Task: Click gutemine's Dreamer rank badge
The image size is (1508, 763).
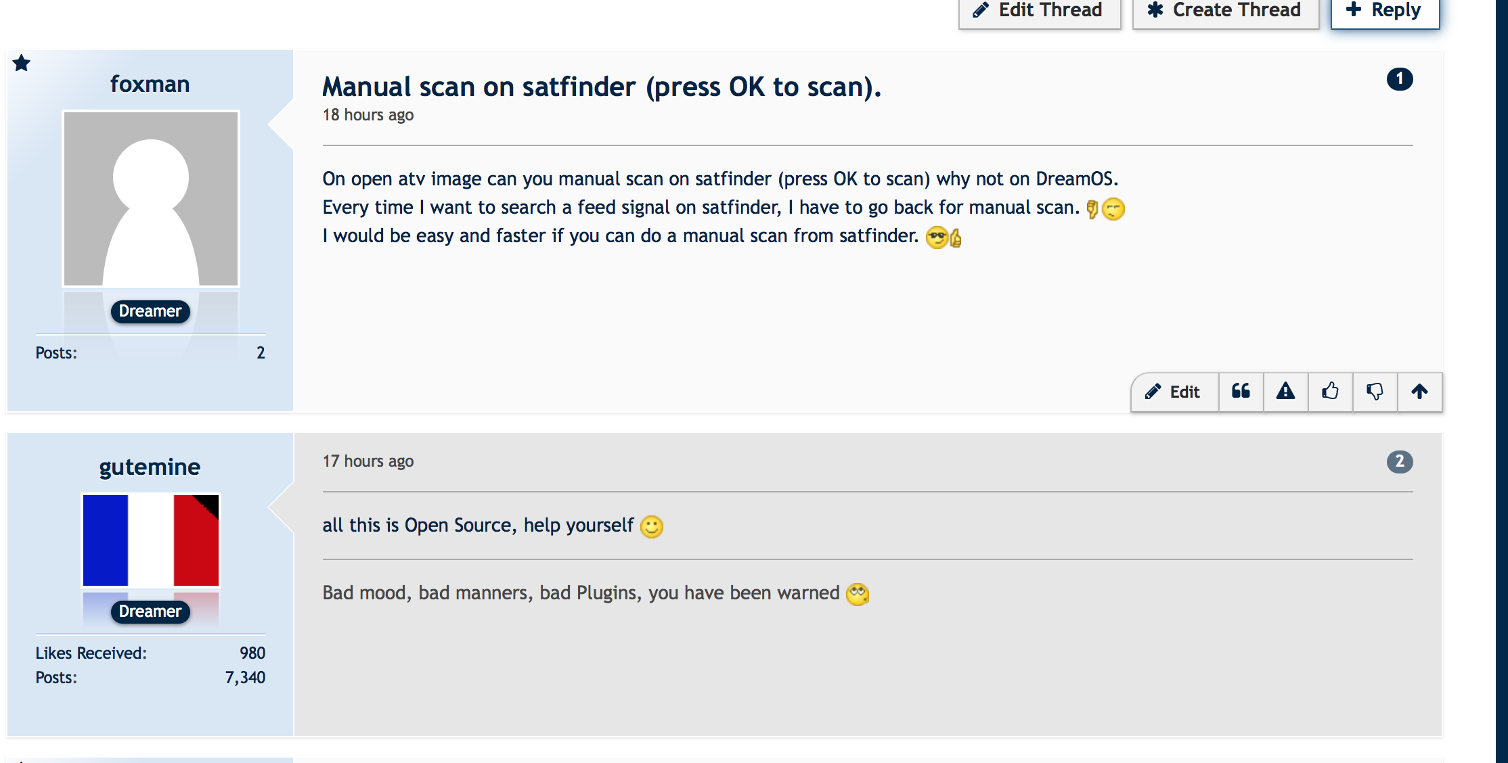Action: [x=150, y=611]
